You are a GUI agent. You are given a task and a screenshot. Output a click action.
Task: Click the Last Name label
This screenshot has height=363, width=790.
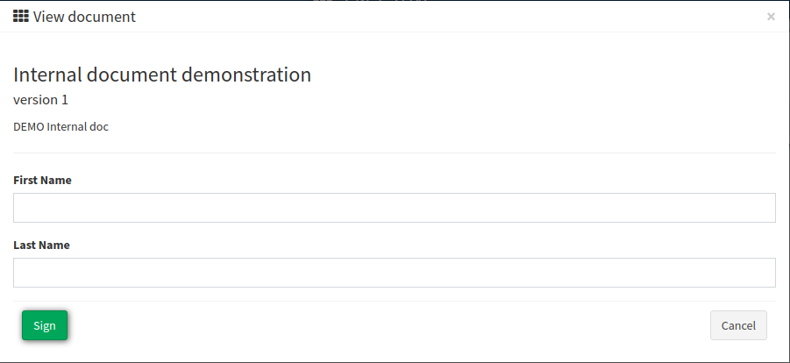(x=41, y=245)
